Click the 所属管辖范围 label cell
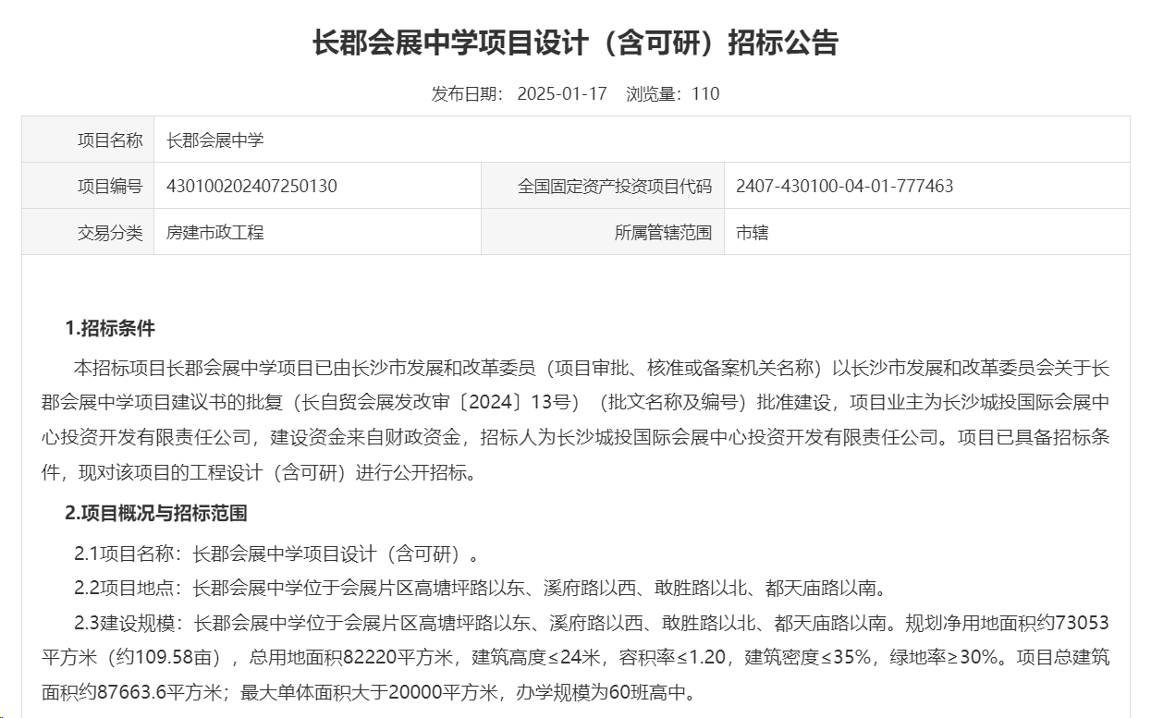Image resolution: width=1151 pixels, height=718 pixels. point(603,232)
